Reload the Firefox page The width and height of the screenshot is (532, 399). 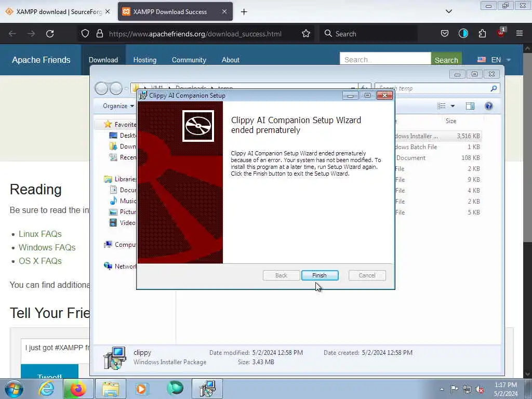coord(50,34)
